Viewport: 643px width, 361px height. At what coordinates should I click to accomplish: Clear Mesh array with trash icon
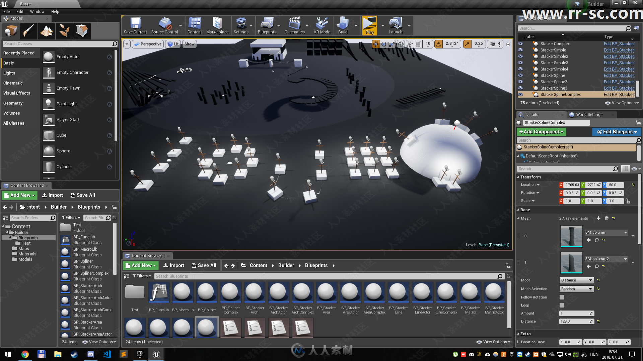tap(606, 218)
